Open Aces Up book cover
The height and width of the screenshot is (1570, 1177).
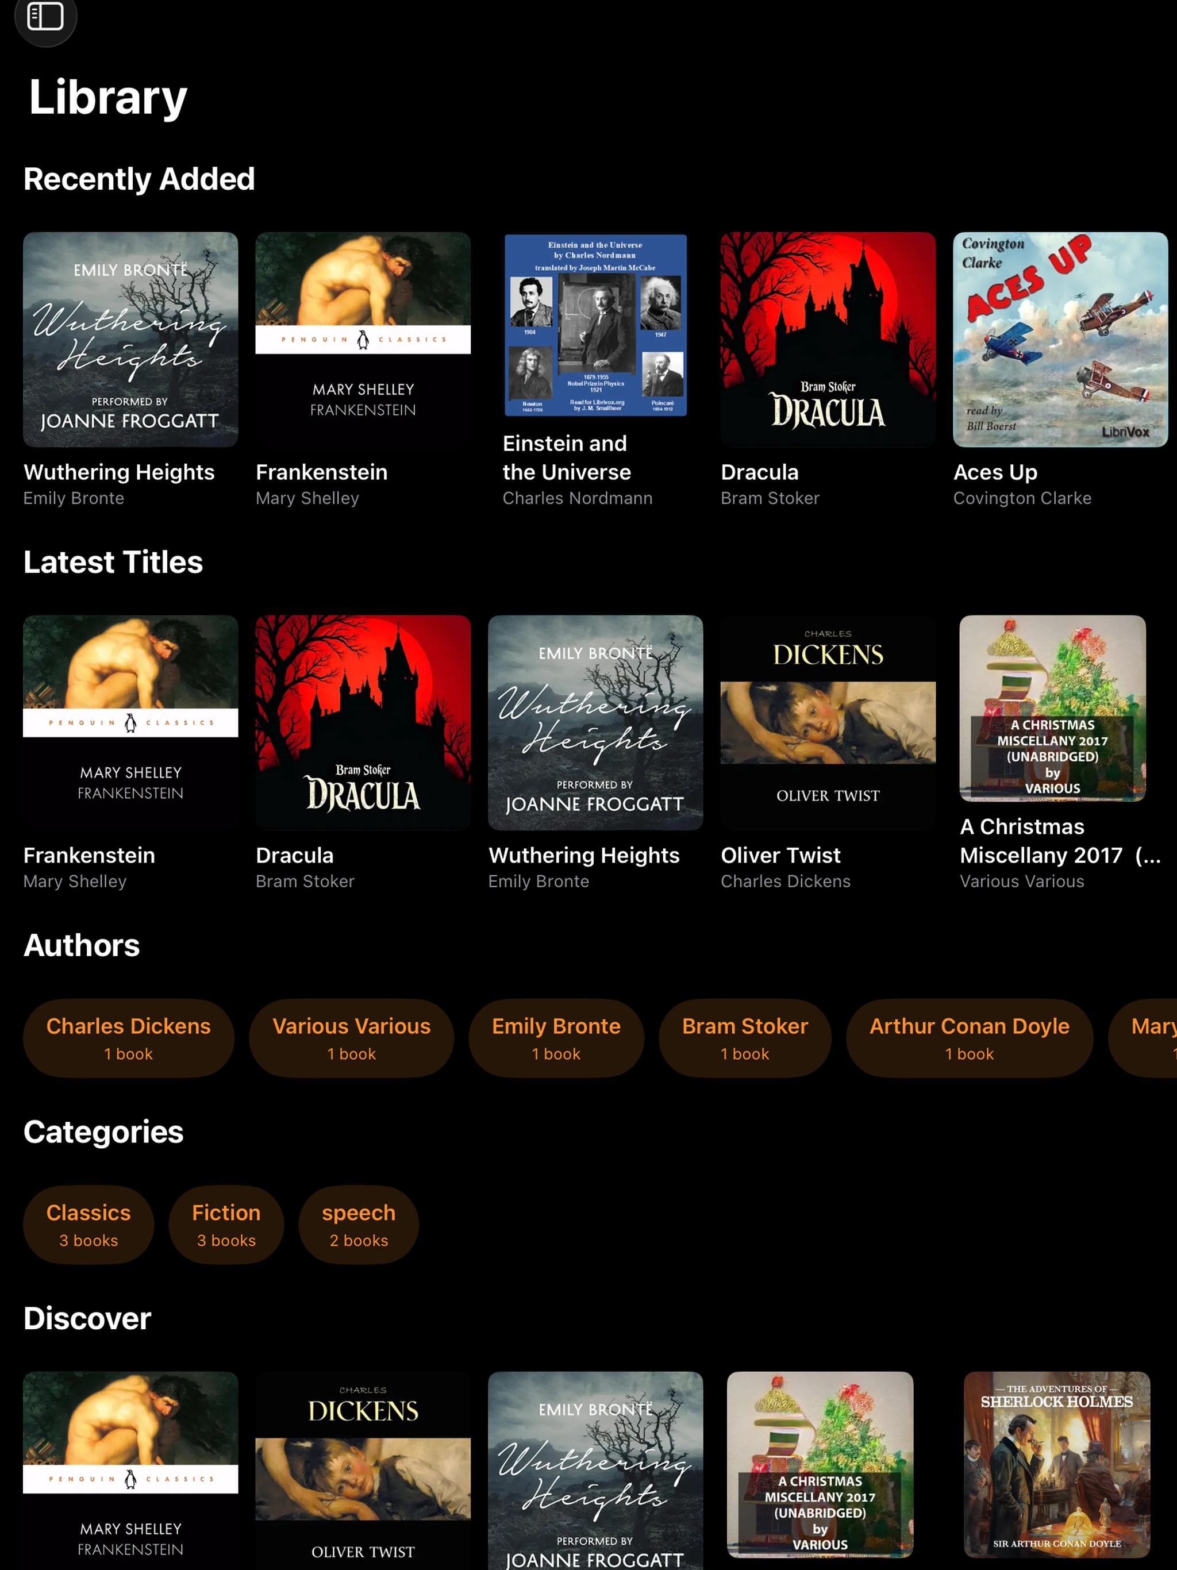(1060, 339)
